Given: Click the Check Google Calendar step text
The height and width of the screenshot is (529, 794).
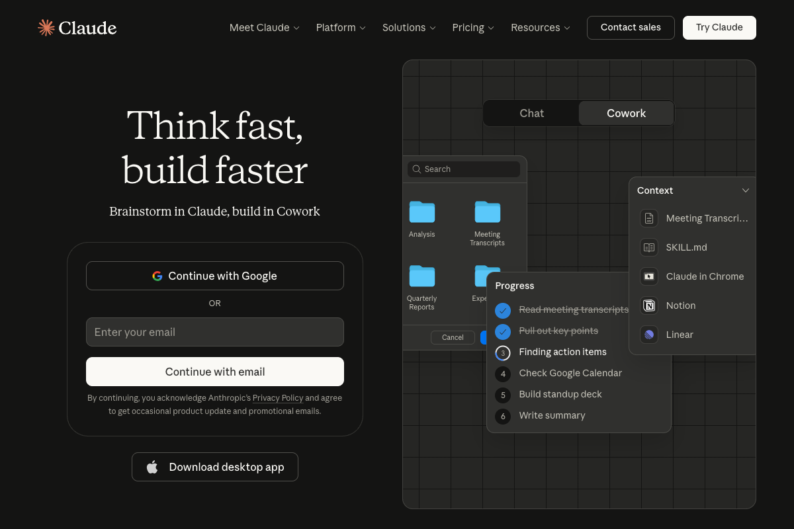Looking at the screenshot, I should point(570,373).
